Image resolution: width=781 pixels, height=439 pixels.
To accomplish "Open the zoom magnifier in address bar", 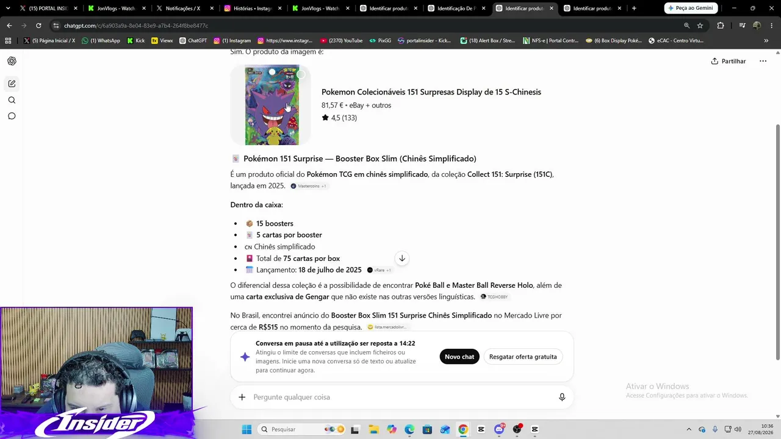I will click(x=686, y=26).
